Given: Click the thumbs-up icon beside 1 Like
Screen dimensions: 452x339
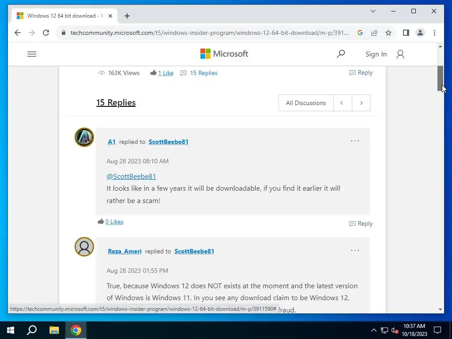Looking at the screenshot, I should point(153,73).
